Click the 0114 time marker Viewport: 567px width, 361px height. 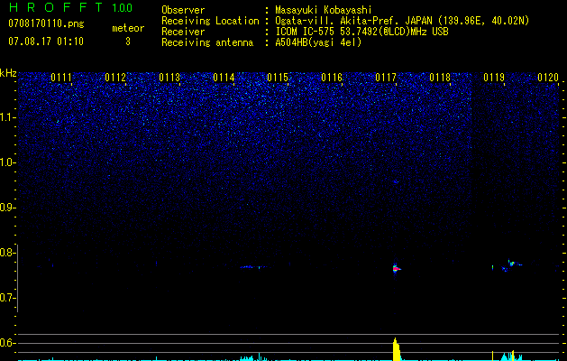pos(224,78)
